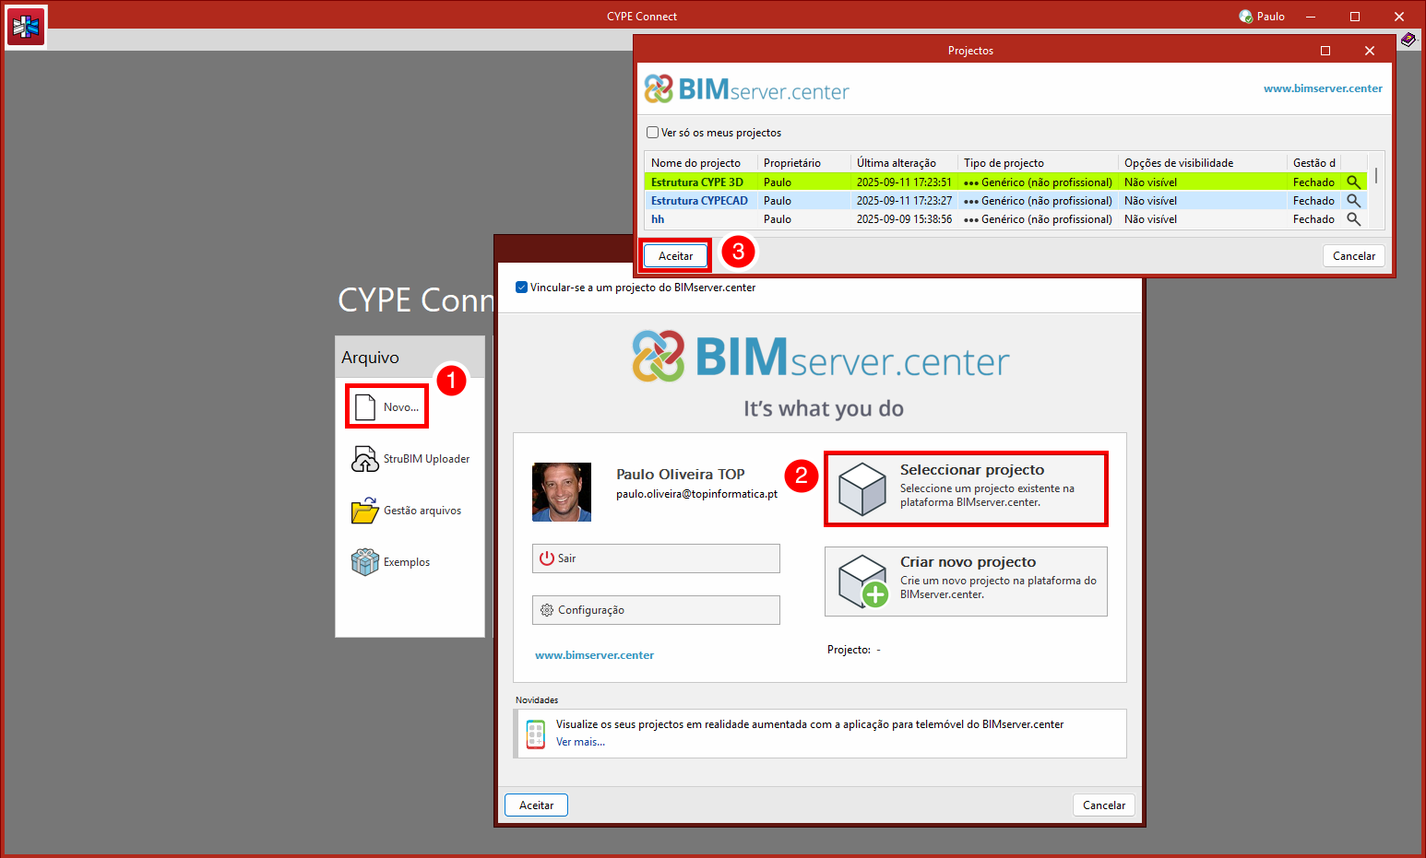Open www.bimserver.center link in Projectos header
Screen dimensions: 1426x858
pyautogui.click(x=1323, y=88)
